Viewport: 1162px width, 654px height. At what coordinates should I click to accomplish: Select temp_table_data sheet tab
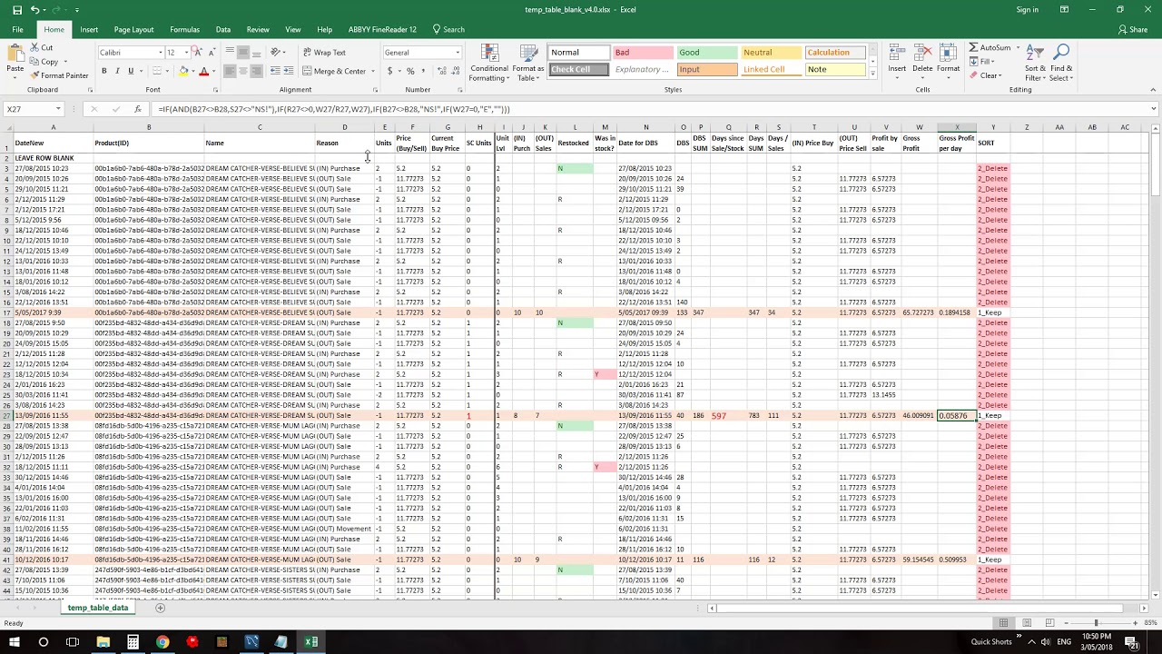(98, 608)
